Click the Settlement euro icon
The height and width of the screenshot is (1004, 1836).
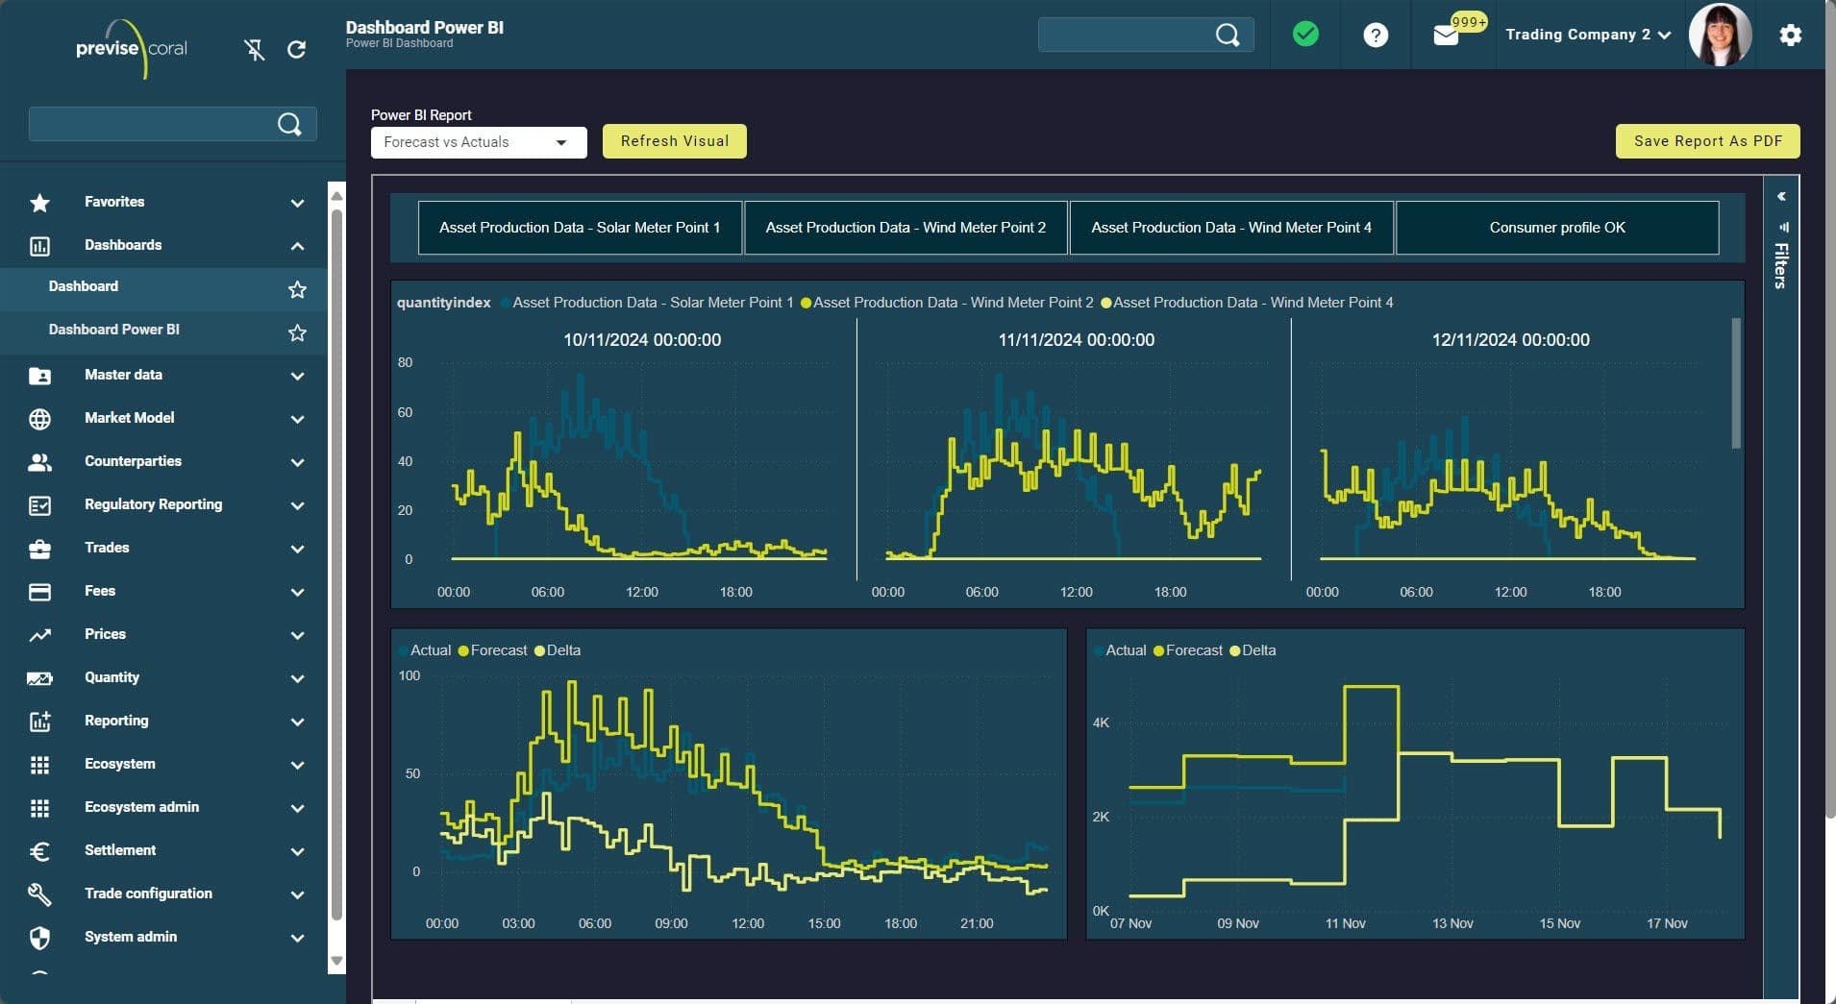coord(39,851)
